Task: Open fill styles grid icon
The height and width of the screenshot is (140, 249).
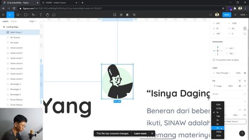Action: coord(240,81)
